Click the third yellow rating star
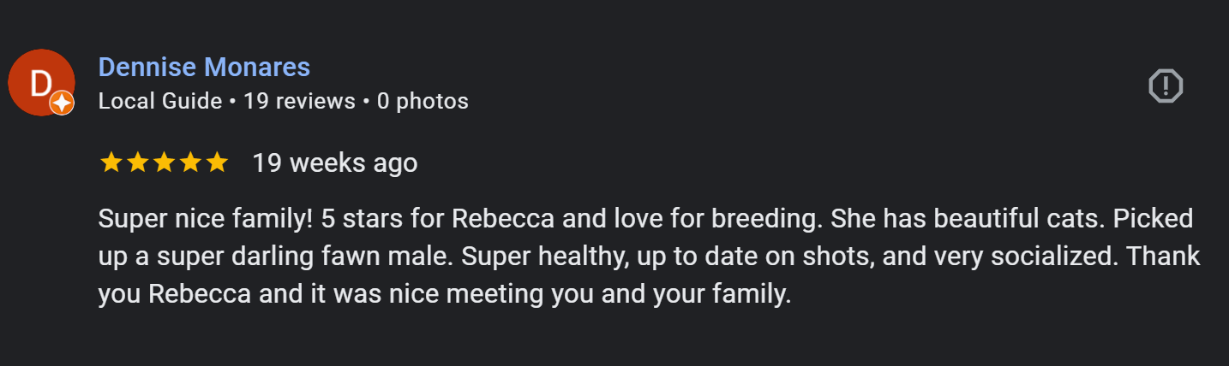 (x=164, y=162)
